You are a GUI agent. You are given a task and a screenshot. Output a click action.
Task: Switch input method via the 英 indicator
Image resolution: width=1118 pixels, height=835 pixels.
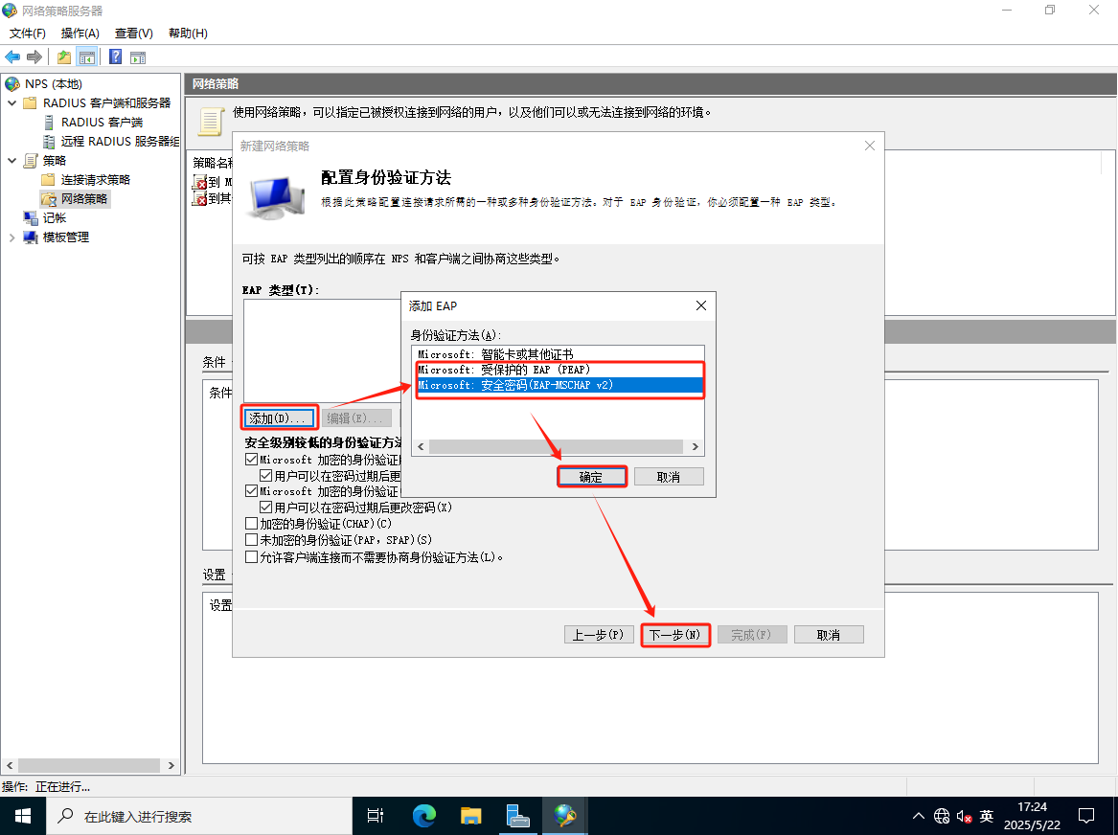point(987,817)
